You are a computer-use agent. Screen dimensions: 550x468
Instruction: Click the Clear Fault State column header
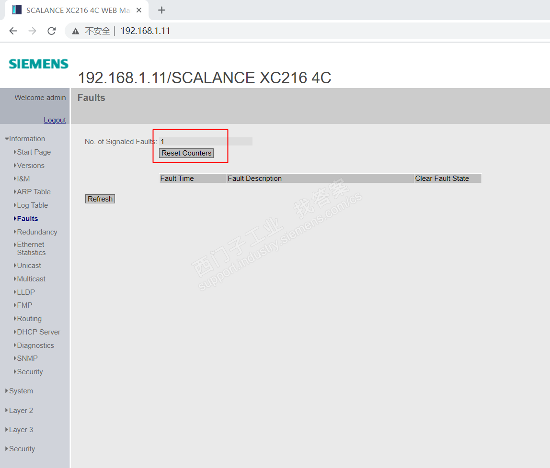point(447,178)
